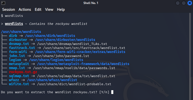The height and width of the screenshot is (100, 193).
Task: Open the View menu
Action: coord(49,10)
